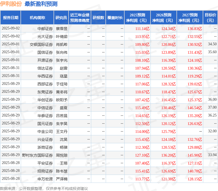The height and width of the screenshot is (191, 218).
Task: Click researcher name 王文丹
Action: [62, 132]
